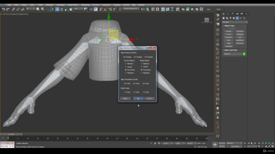Viewport: 275px width, 154px height.
Task: Click the Redo arrow icon
Action: click(x=8, y=9)
